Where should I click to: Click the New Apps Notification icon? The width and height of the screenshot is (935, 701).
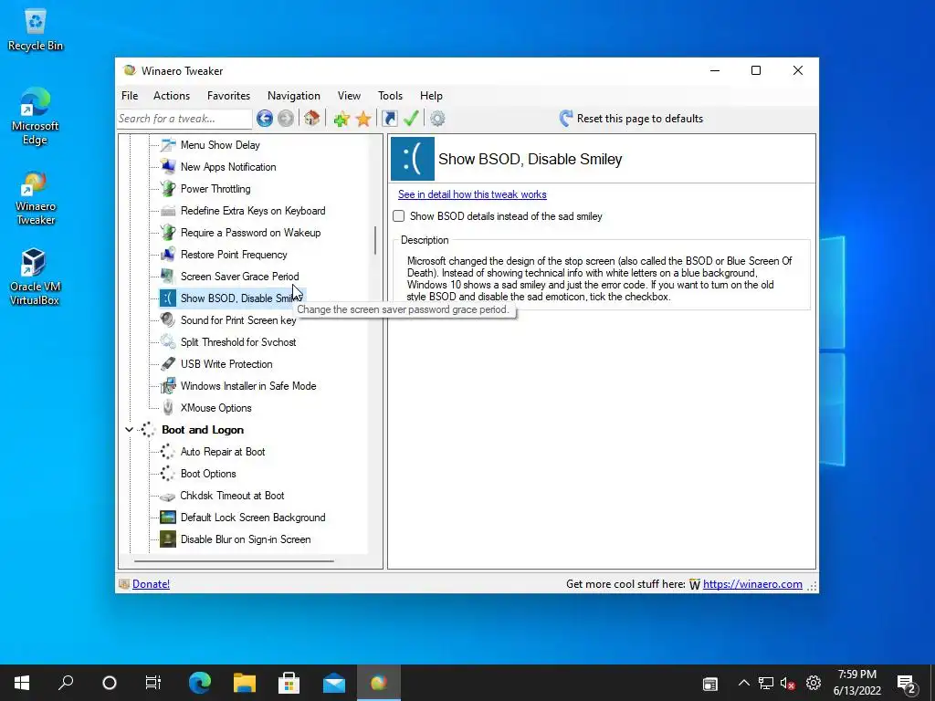[x=168, y=167]
